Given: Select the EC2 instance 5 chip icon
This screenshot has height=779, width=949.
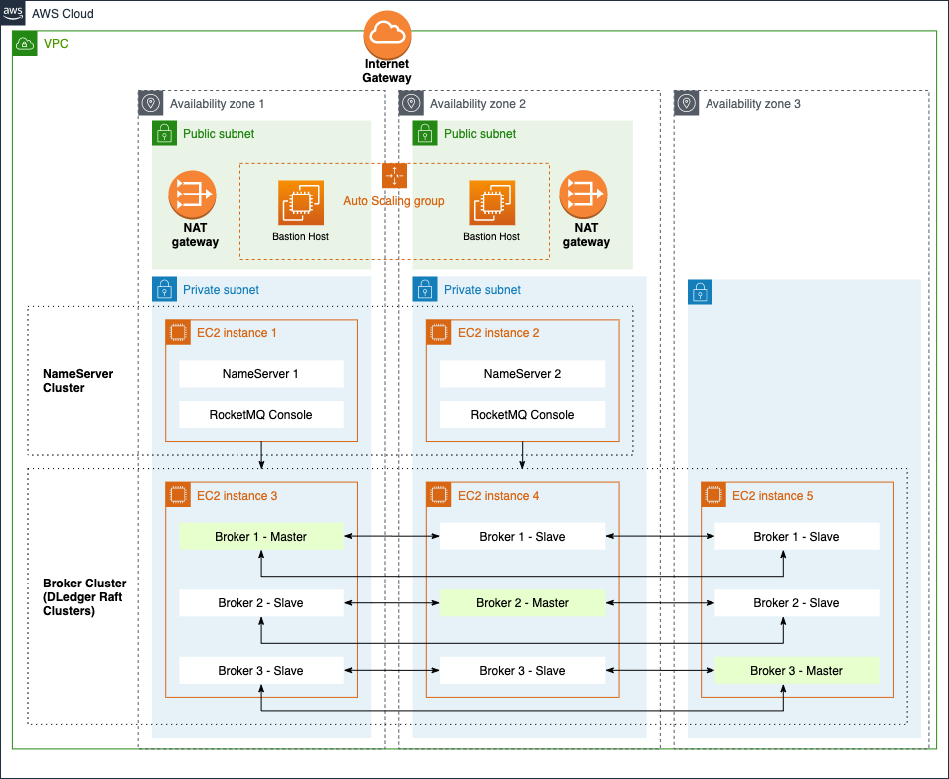Looking at the screenshot, I should coord(713,495).
